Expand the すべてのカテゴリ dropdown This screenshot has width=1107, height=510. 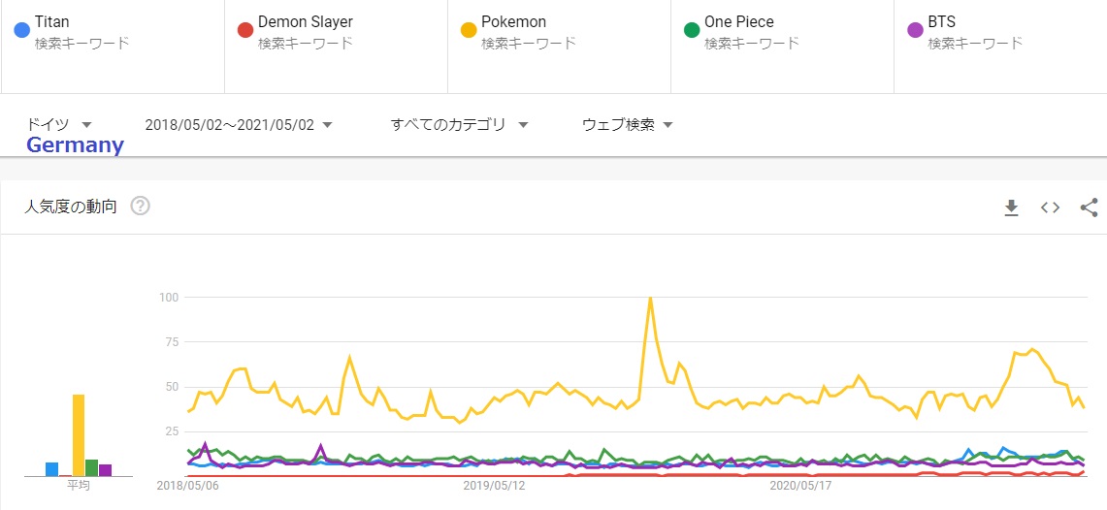(459, 124)
